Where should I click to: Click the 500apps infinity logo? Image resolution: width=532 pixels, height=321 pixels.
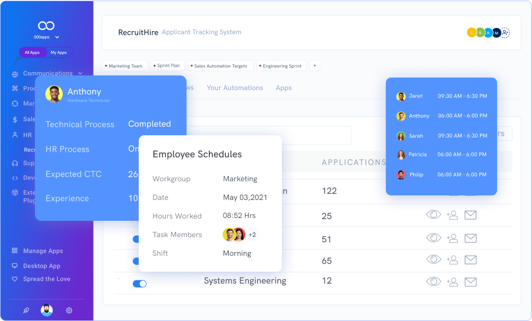46,25
